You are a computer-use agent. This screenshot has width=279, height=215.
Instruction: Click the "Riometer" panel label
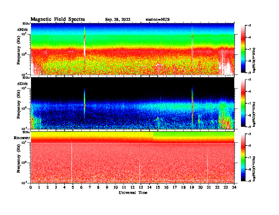coord(22,138)
